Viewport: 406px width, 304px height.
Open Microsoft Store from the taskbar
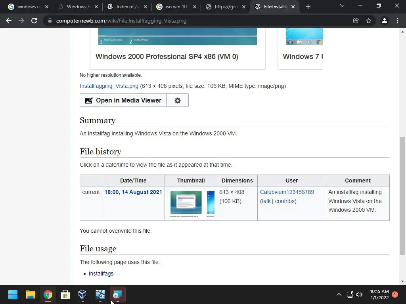click(x=65, y=294)
